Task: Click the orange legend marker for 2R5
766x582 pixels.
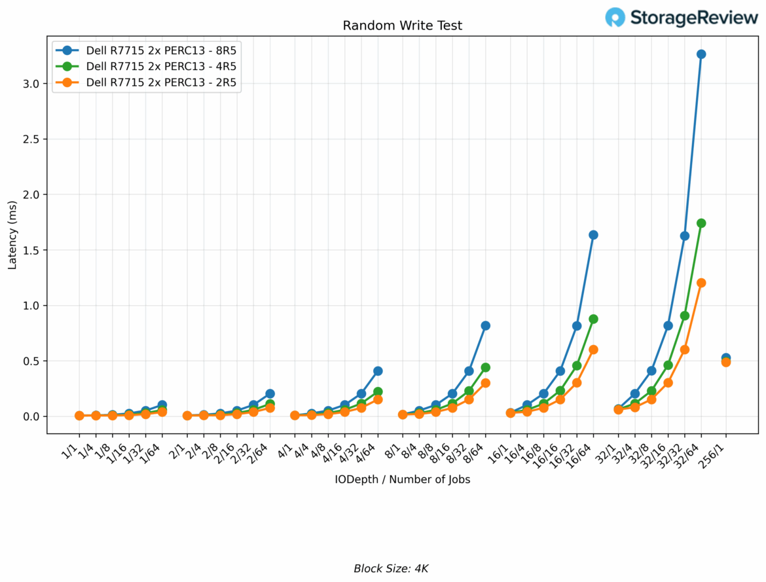Action: pos(67,82)
